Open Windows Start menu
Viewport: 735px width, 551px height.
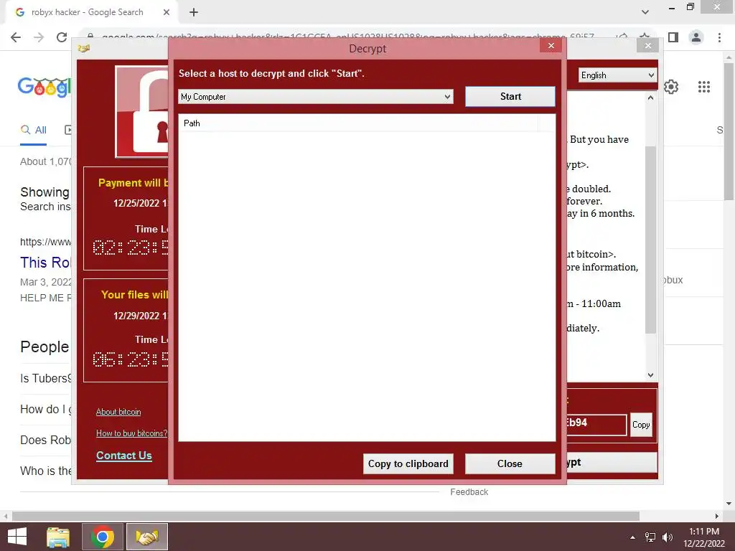[x=17, y=537]
